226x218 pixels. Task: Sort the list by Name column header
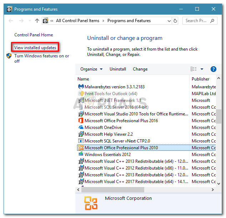(84, 79)
